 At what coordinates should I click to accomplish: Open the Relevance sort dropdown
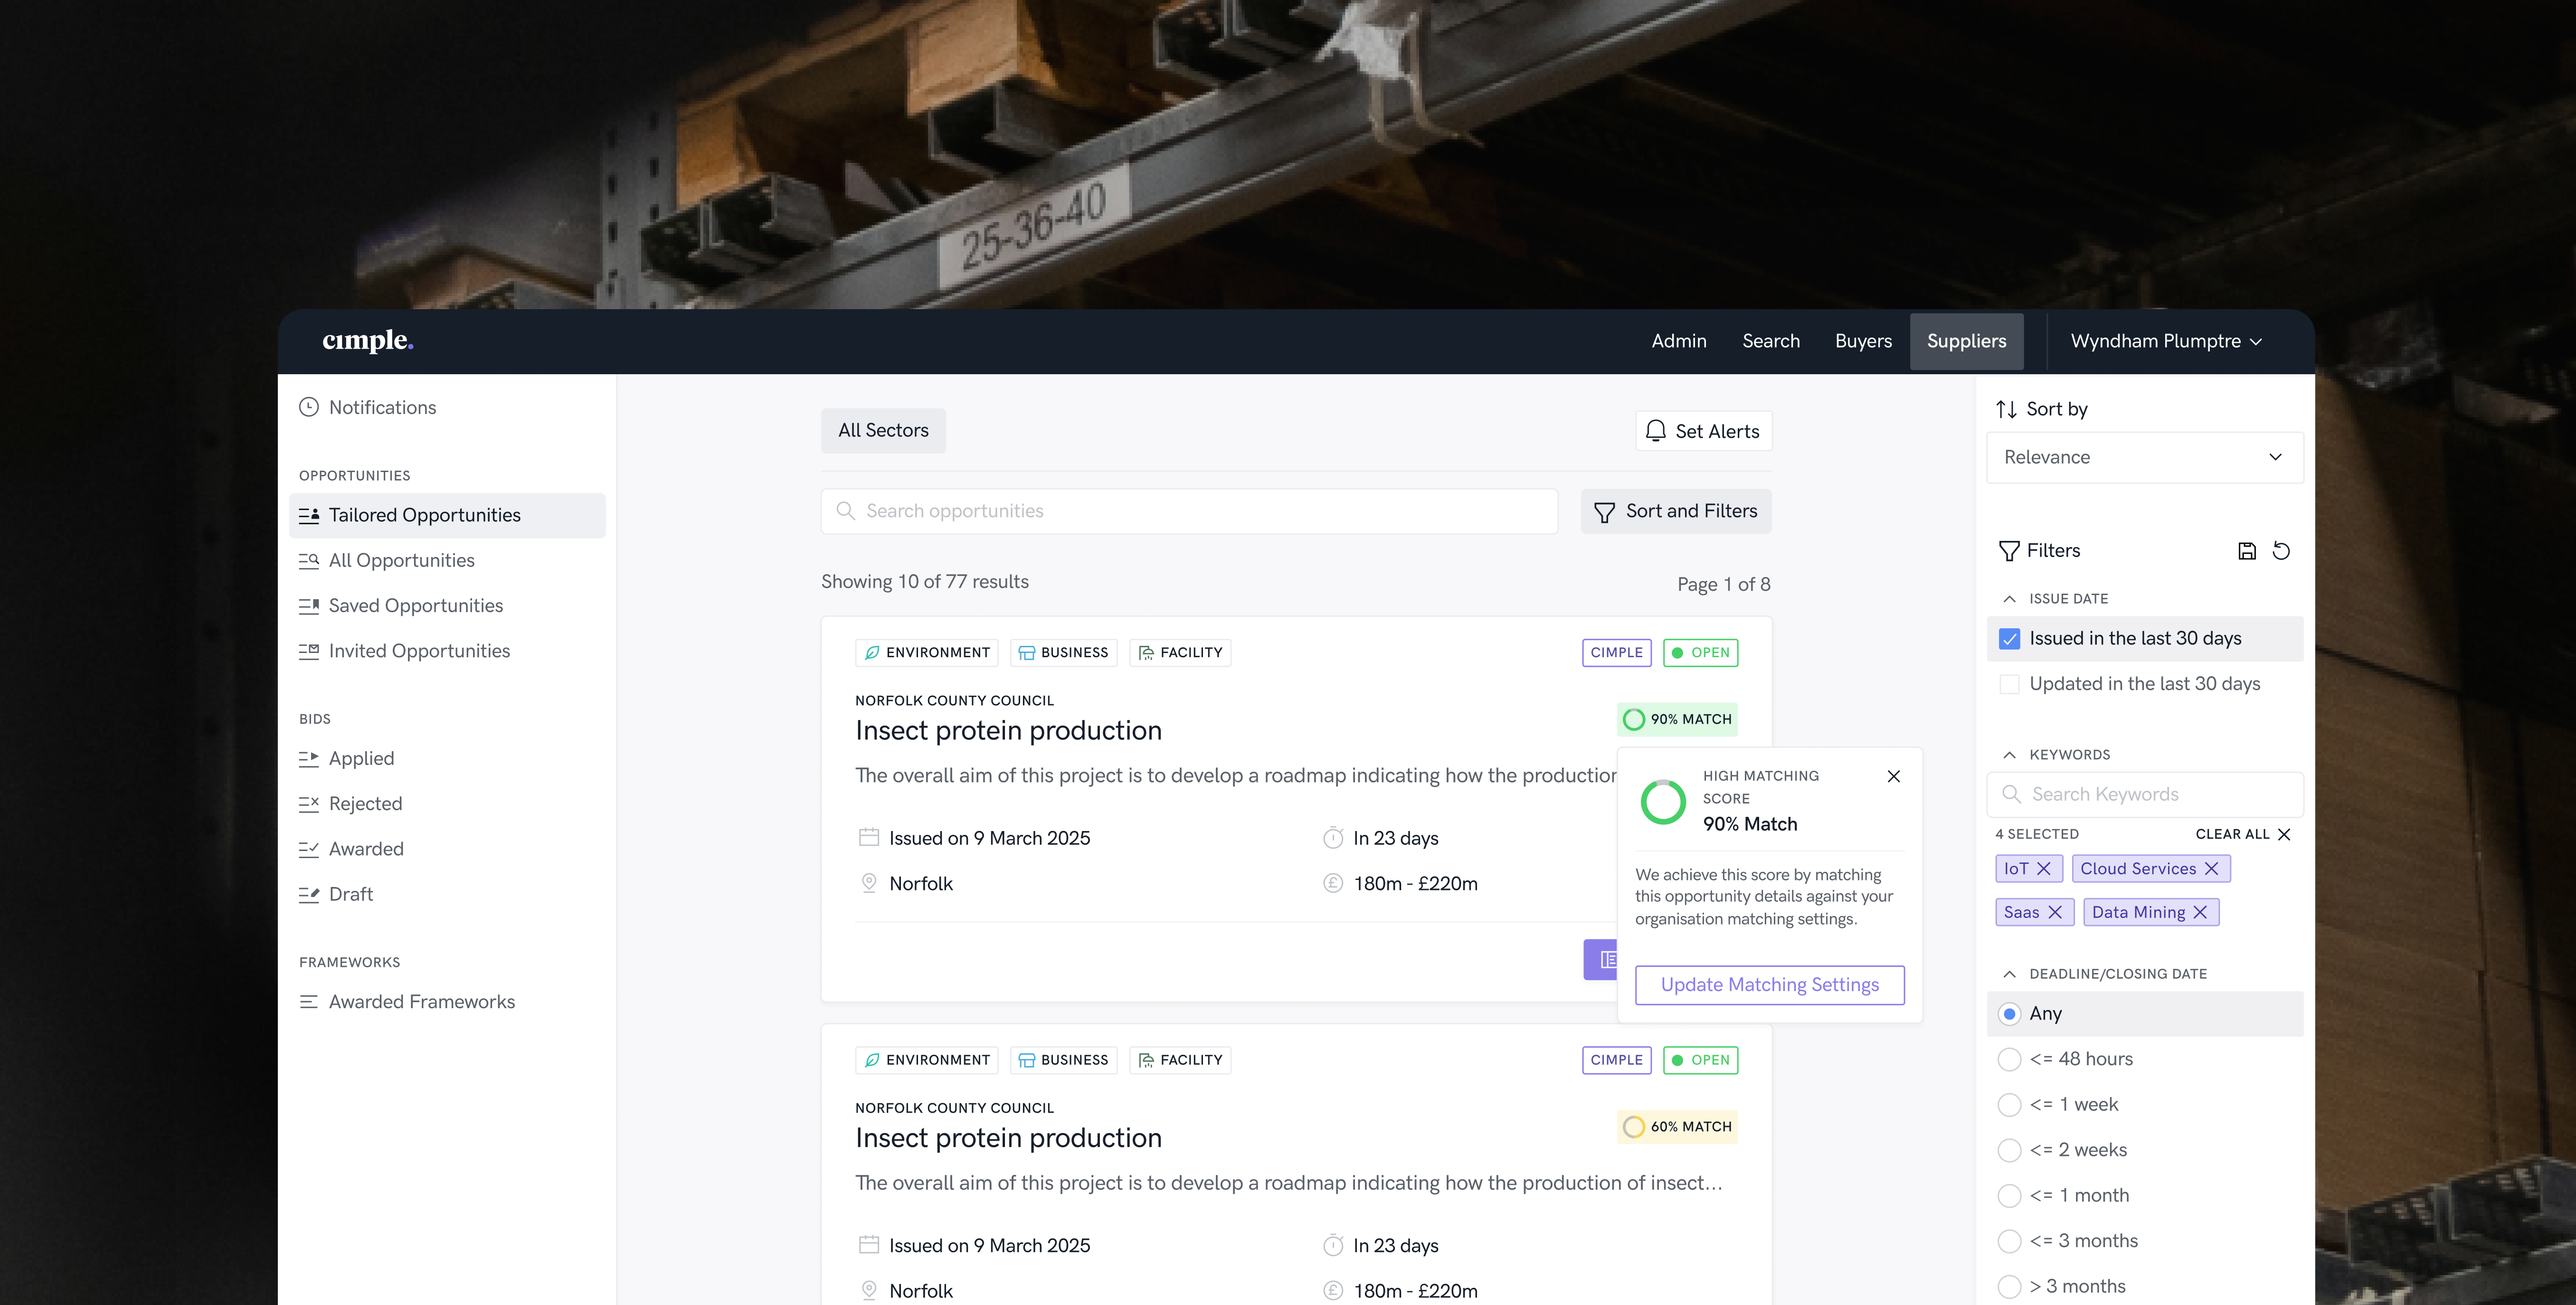coord(2145,457)
